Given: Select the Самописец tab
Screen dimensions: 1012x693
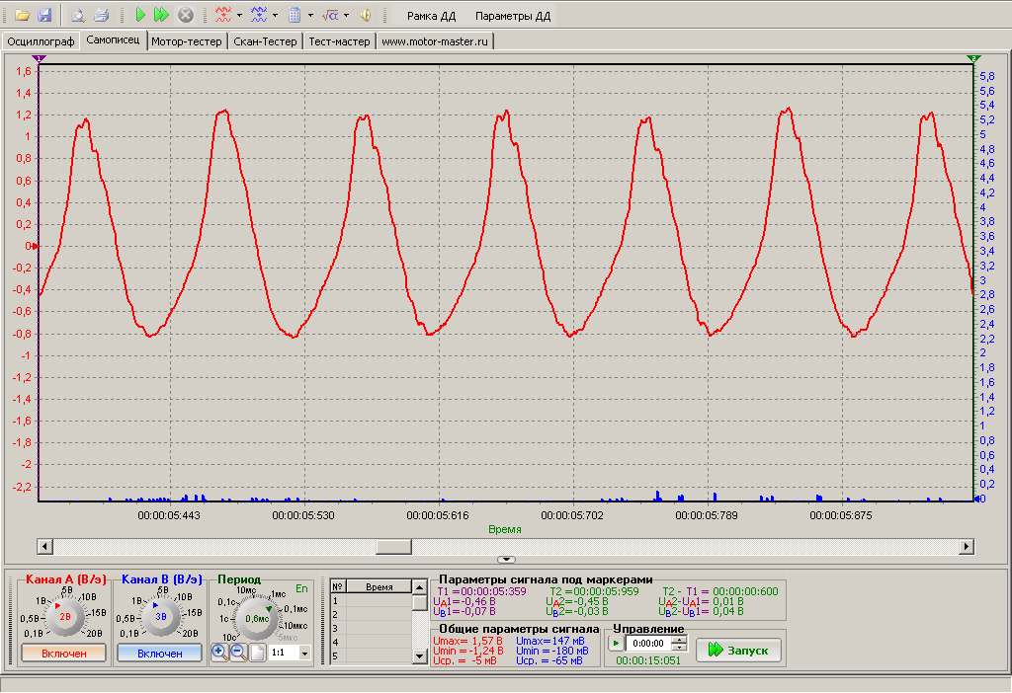Looking at the screenshot, I should [x=113, y=39].
